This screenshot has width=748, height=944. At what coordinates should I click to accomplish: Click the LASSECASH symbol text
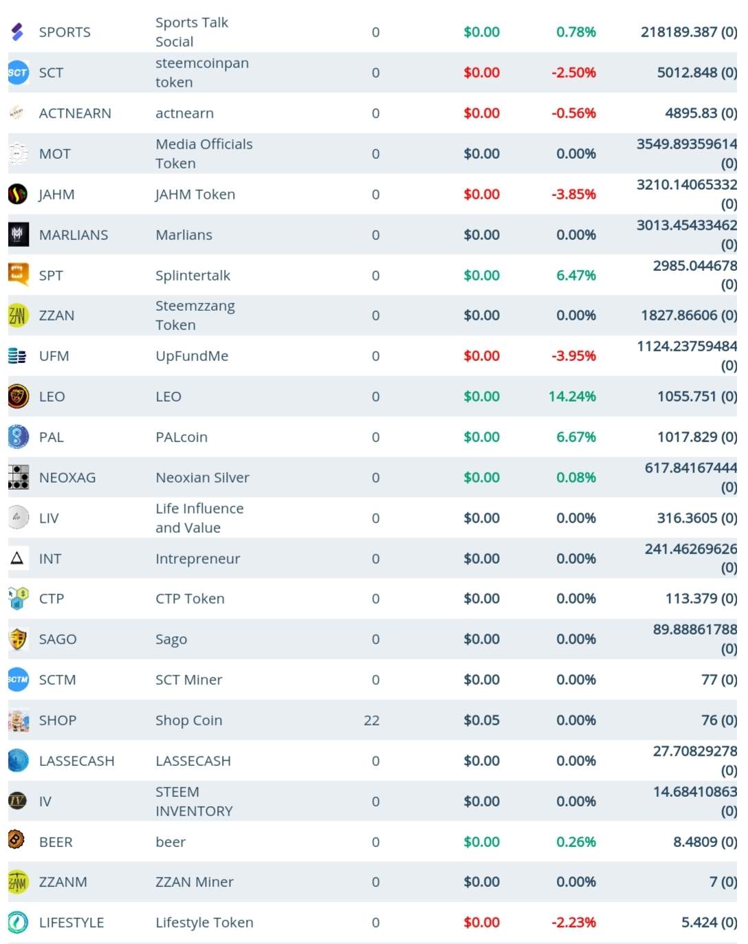pyautogui.click(x=76, y=761)
